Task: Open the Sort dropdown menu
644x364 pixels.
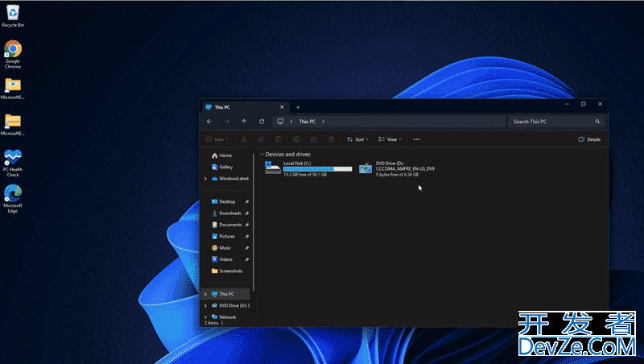Action: click(x=357, y=139)
